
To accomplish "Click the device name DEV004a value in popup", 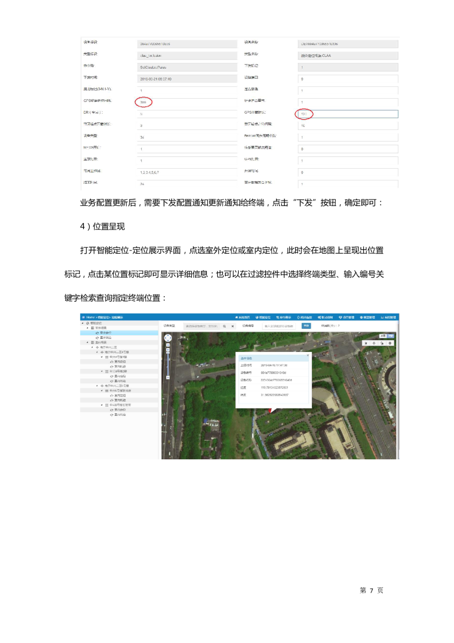I will (x=276, y=380).
